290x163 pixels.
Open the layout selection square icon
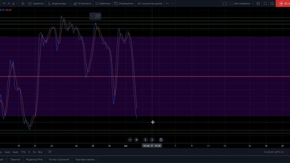pos(225,4)
